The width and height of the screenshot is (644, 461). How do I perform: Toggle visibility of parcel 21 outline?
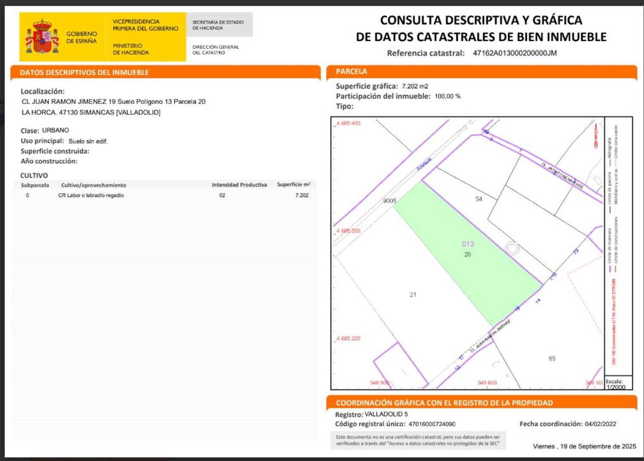click(x=413, y=295)
